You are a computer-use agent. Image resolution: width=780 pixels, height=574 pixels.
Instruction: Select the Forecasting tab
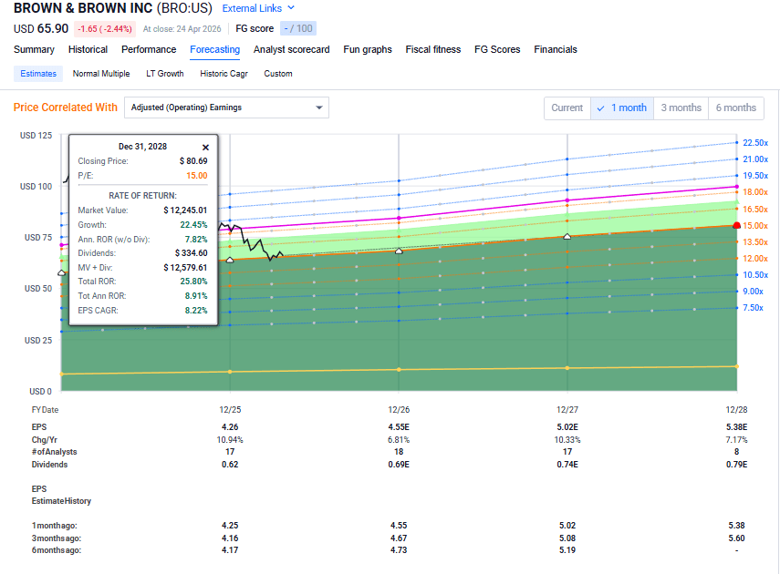215,50
